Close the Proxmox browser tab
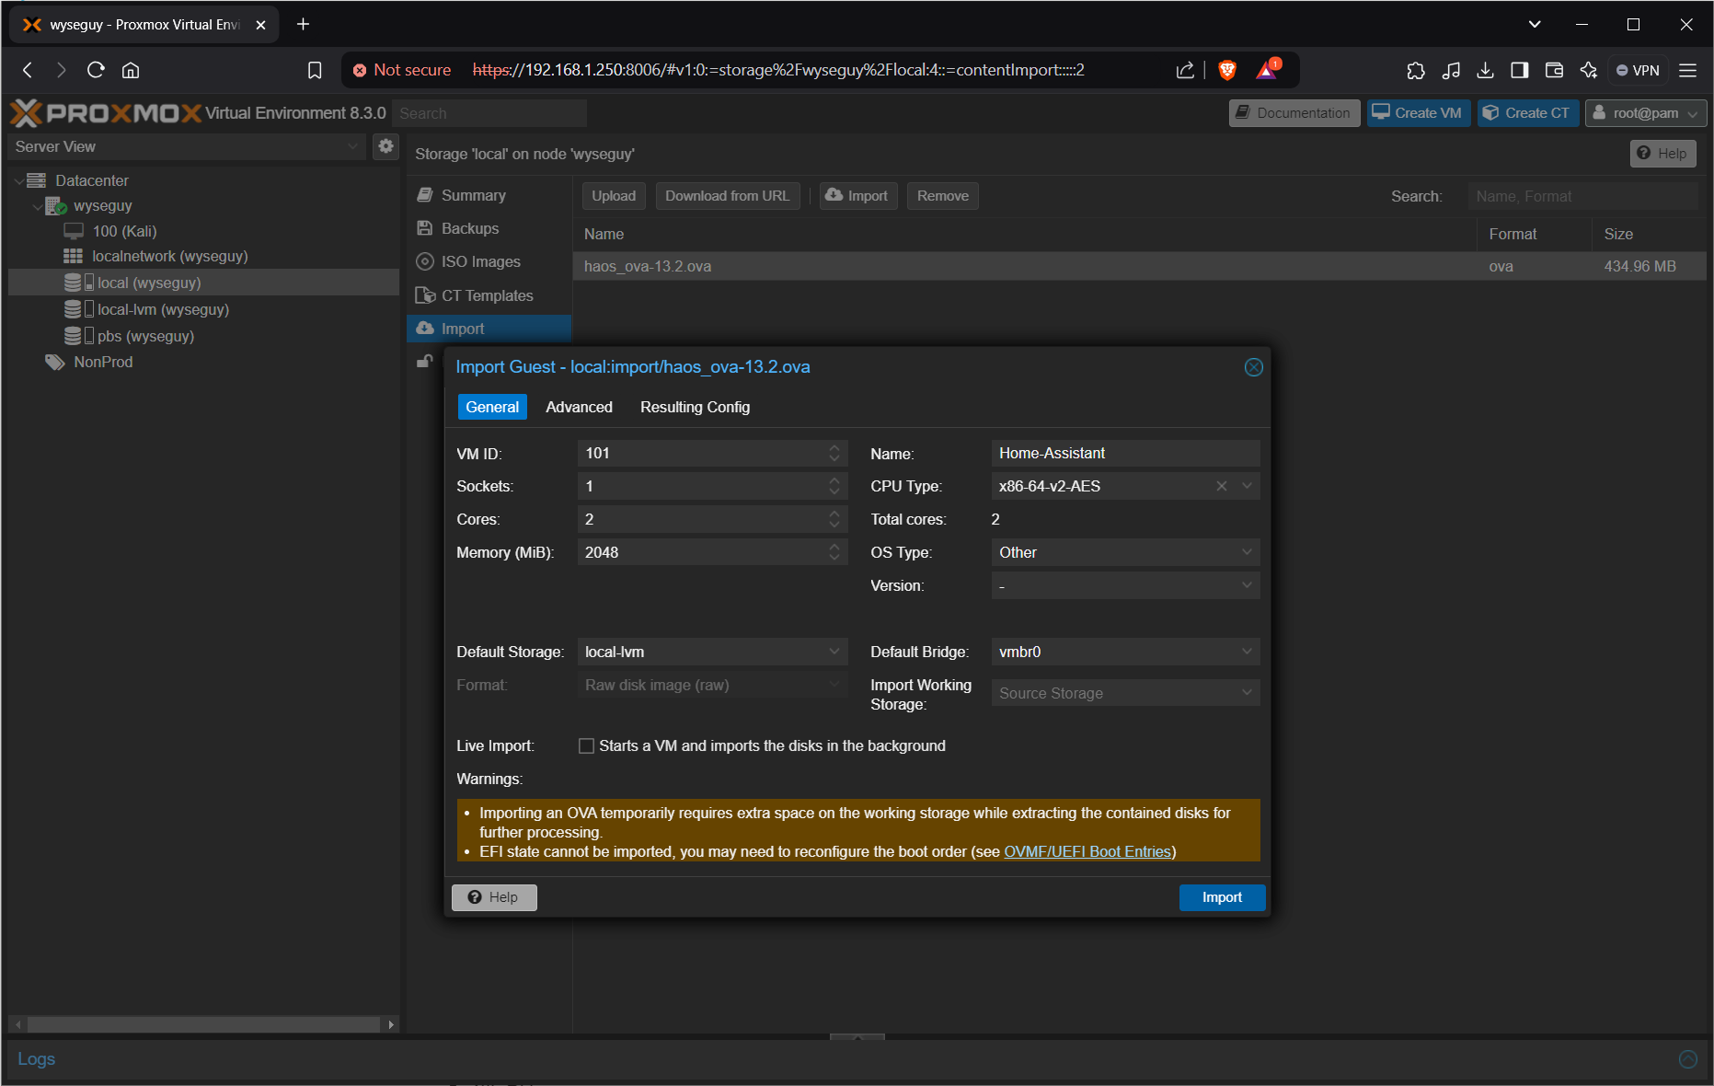1714x1086 pixels. tap(260, 25)
